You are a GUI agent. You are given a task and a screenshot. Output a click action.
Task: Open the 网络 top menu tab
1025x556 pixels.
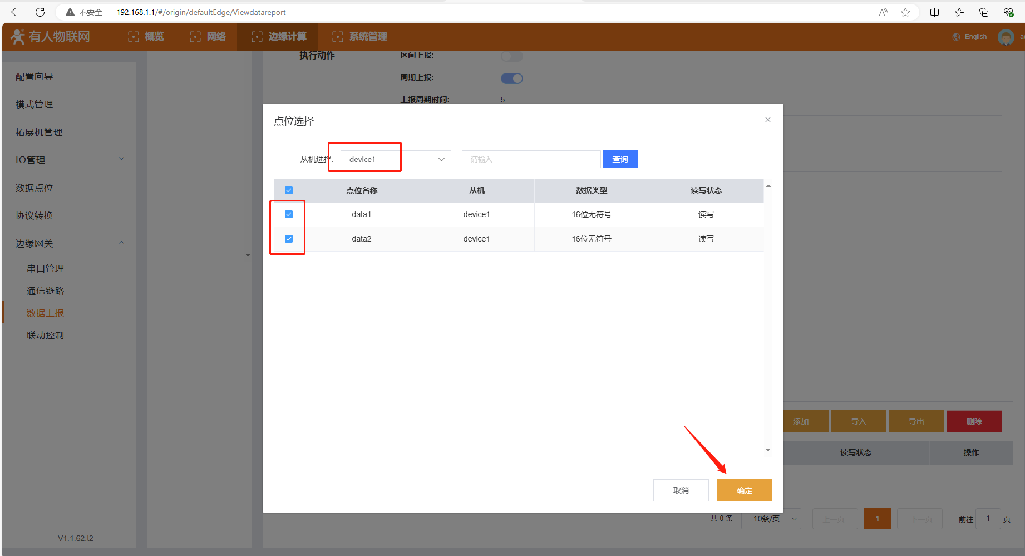208,37
